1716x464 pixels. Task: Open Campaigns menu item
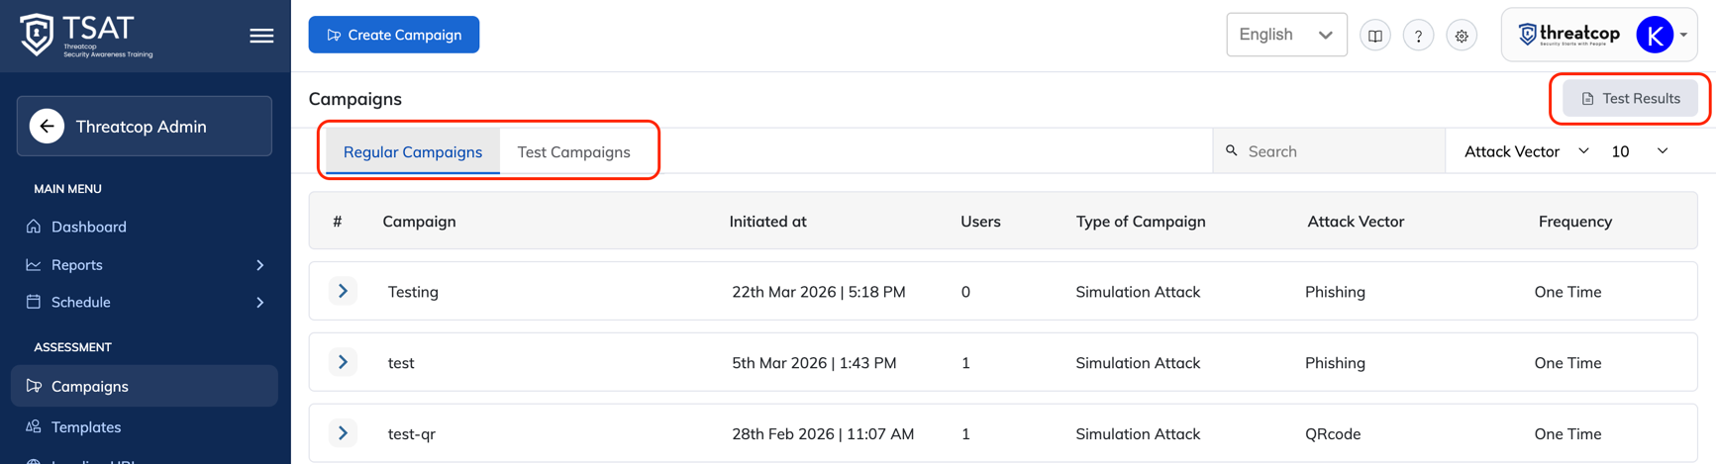(x=145, y=386)
